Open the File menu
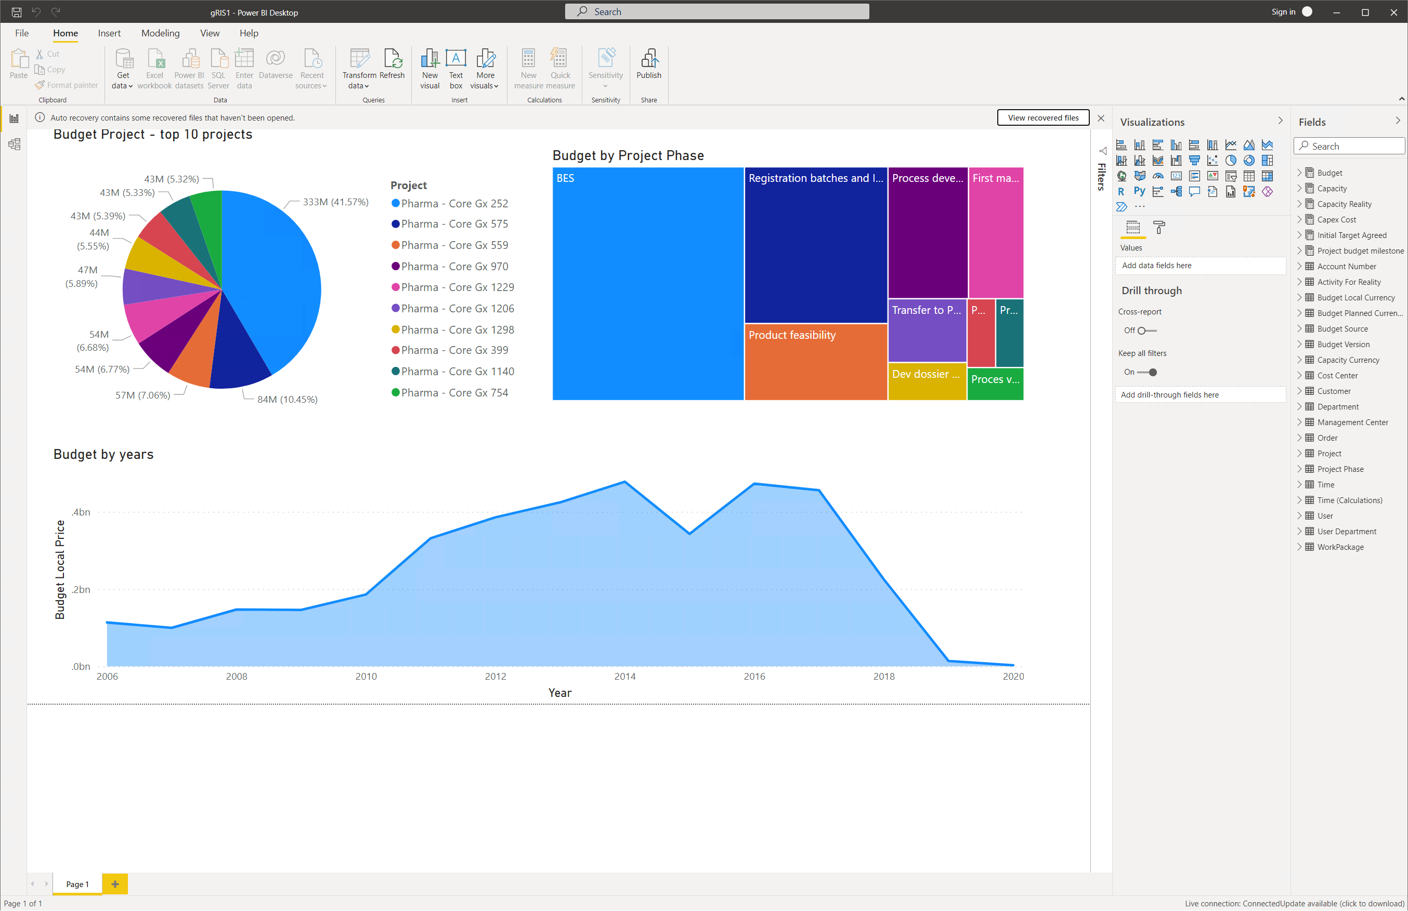1408x911 pixels. [22, 33]
